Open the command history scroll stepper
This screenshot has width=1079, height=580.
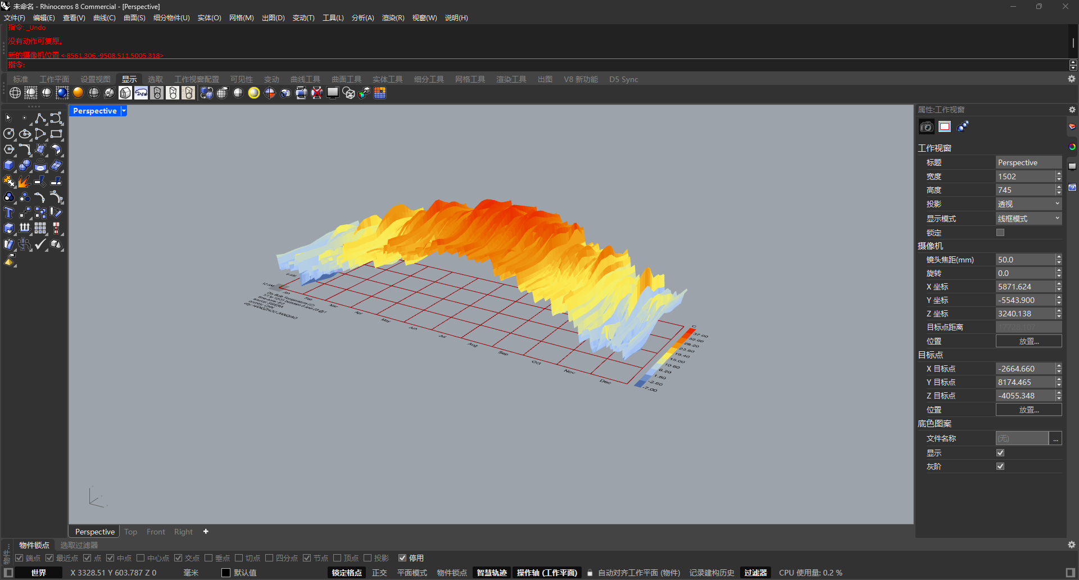[1073, 65]
